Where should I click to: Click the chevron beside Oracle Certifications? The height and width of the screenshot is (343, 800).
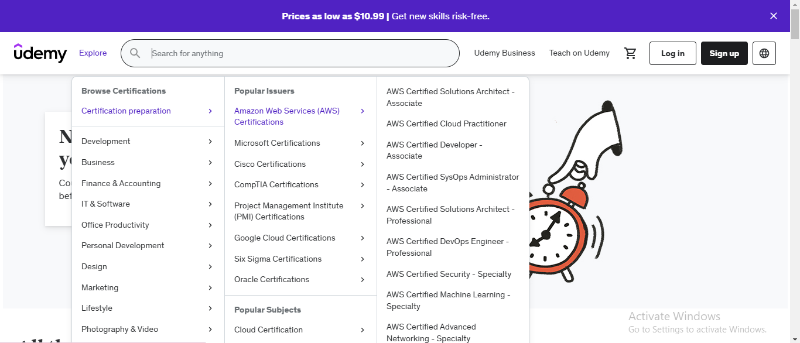point(363,280)
